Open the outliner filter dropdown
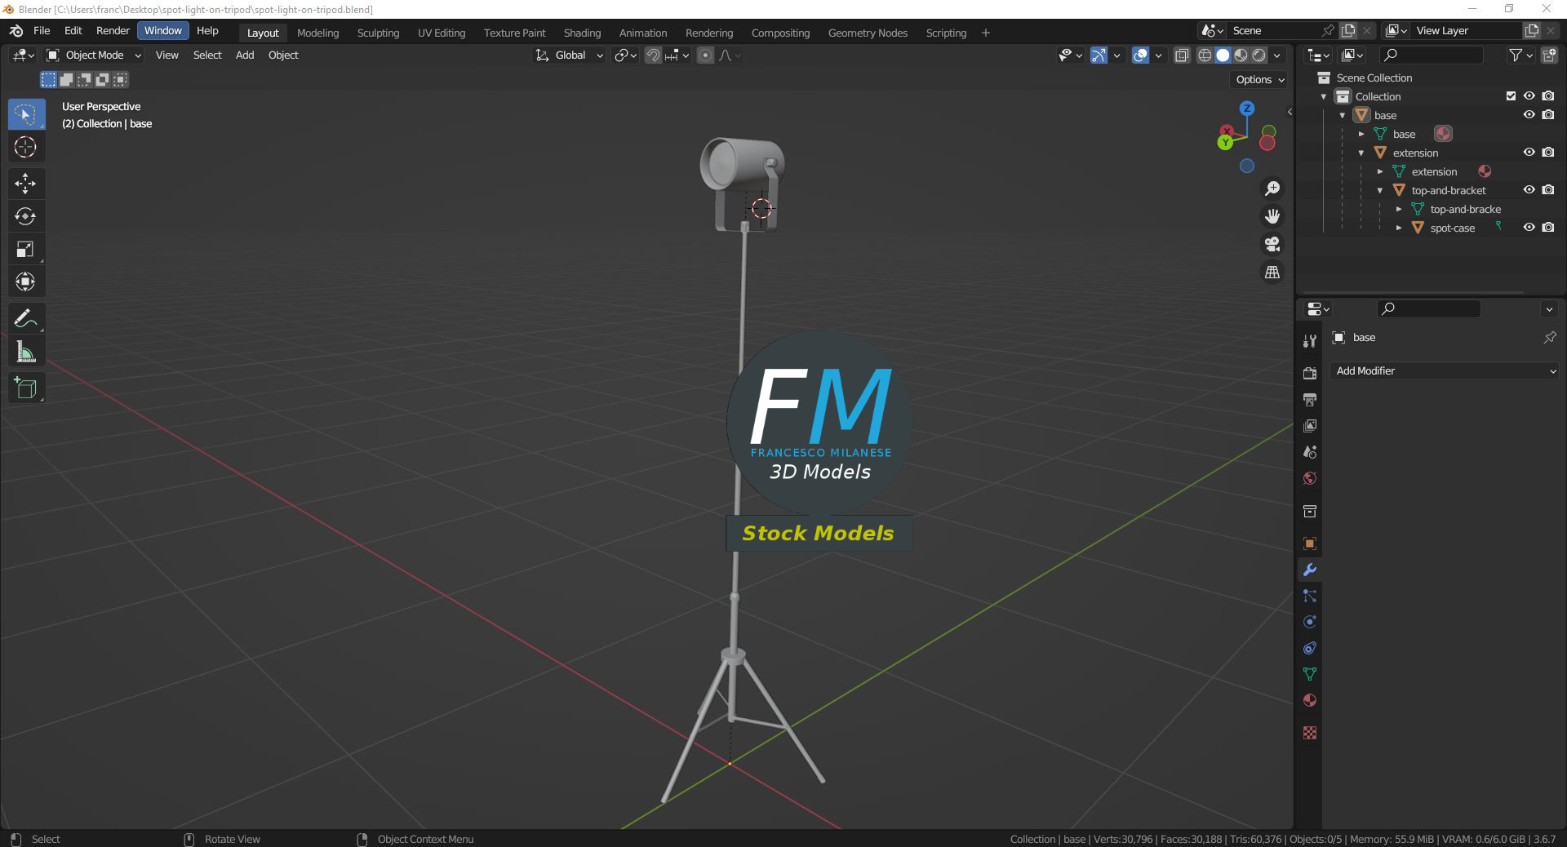The height and width of the screenshot is (847, 1567). coord(1520,55)
